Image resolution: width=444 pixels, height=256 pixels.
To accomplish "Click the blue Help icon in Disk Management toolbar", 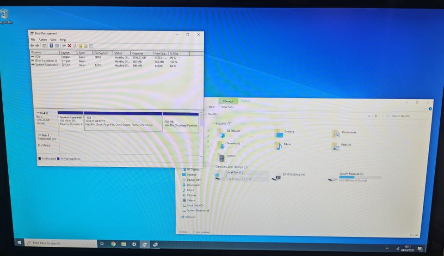I will coord(51,46).
